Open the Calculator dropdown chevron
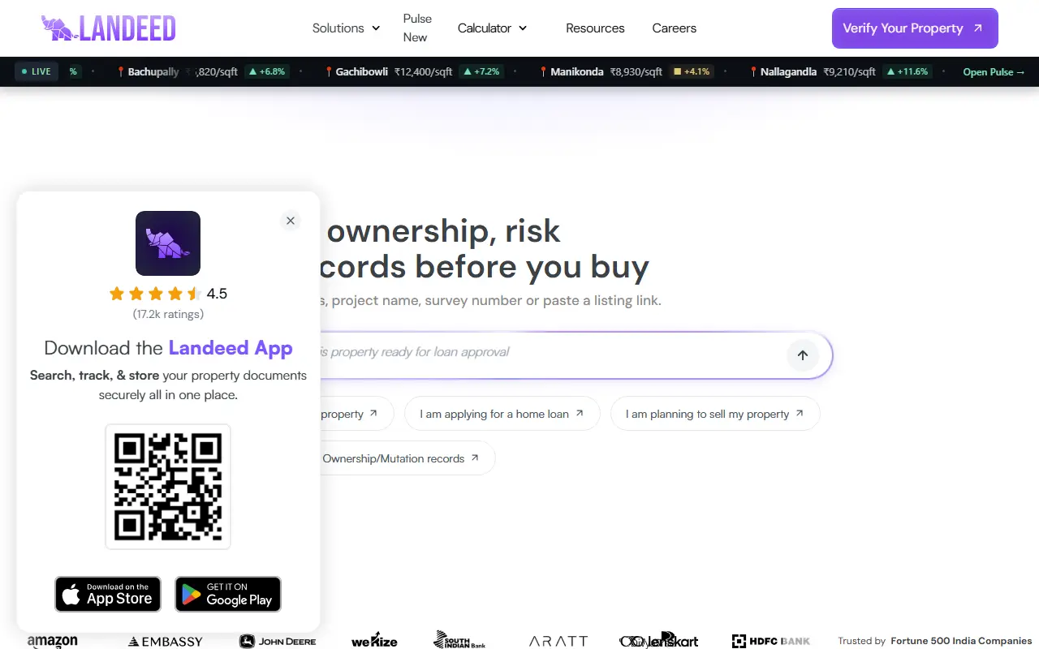Viewport: 1039px width, 649px height. (x=523, y=28)
